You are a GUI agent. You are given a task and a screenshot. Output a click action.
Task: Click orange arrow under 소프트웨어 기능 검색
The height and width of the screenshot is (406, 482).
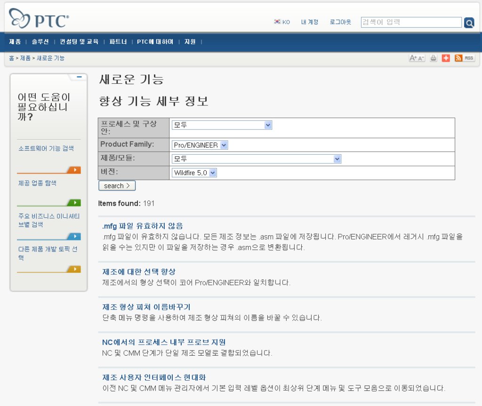74,170
